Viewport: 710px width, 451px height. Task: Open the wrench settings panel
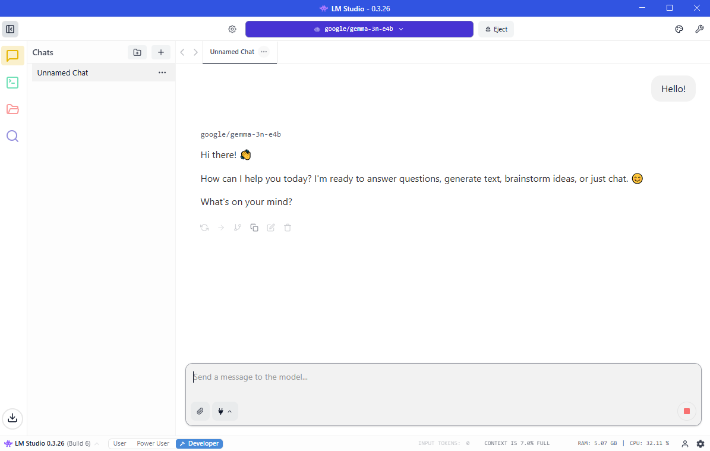[699, 29]
